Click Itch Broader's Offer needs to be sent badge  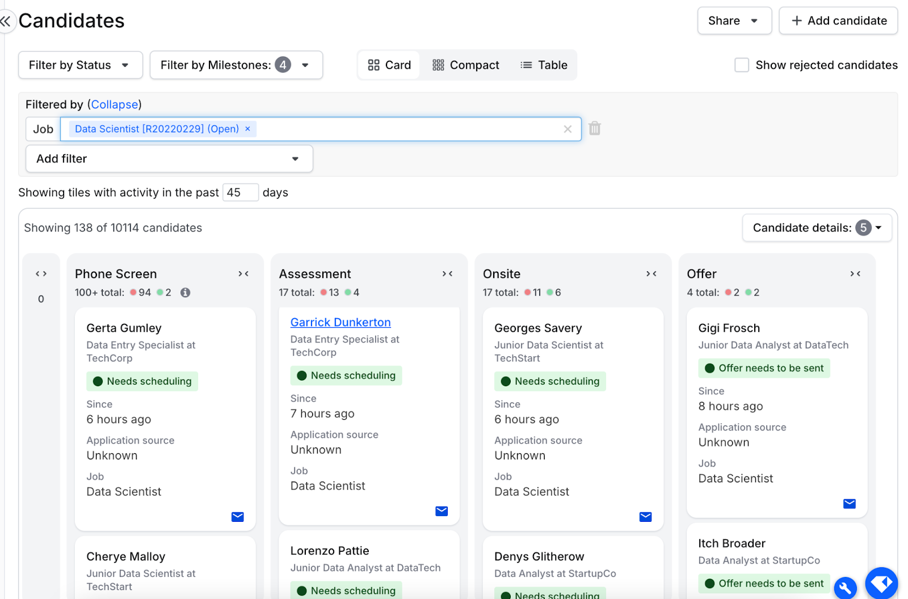click(764, 583)
